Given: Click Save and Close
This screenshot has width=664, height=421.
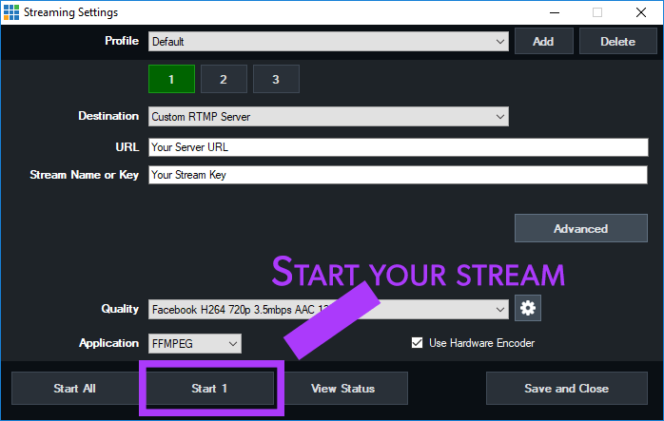Looking at the screenshot, I should click(566, 388).
